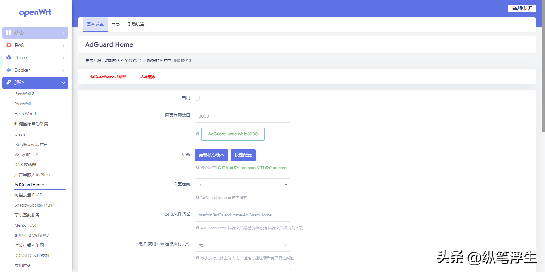
Task: Open iKoolProxy 滤广告 page
Action: click(x=31, y=144)
